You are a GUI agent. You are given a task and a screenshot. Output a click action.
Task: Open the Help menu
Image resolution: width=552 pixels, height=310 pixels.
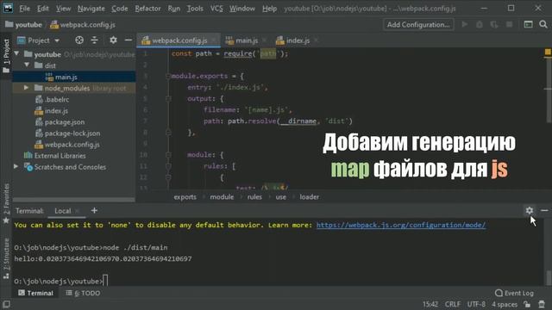point(269,8)
